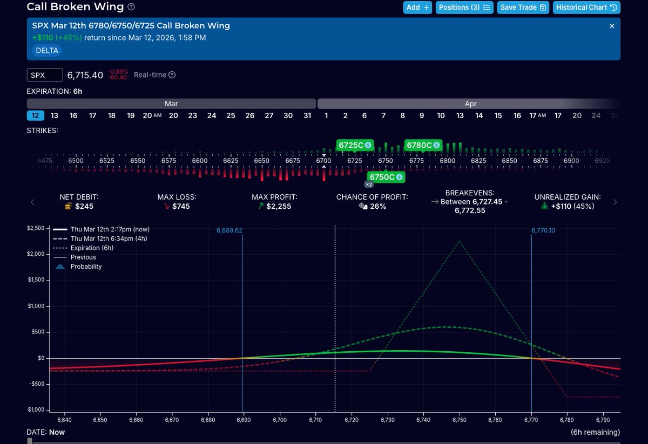Click the DELTA tag
This screenshot has height=444, width=648.
46,51
